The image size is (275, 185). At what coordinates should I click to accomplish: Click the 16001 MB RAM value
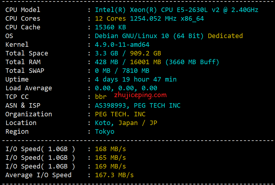(145, 62)
